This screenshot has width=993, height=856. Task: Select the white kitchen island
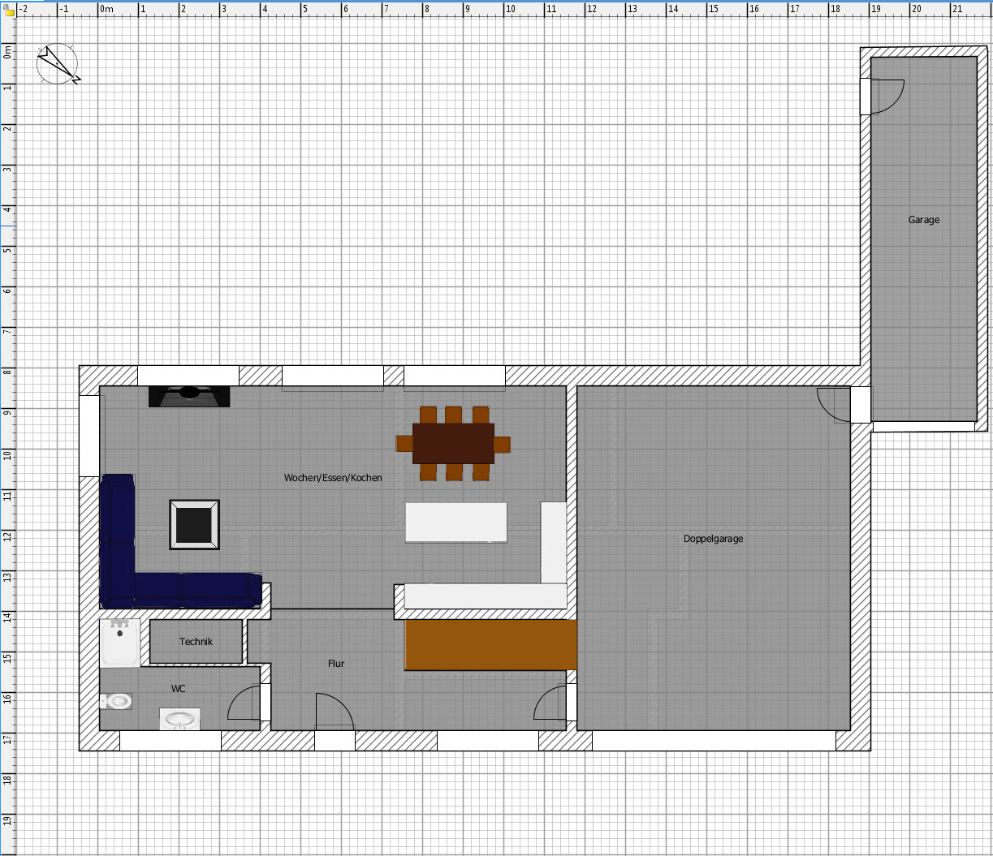[456, 523]
